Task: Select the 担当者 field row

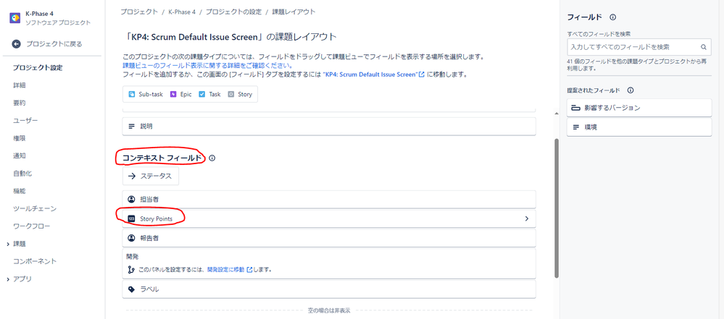Action: (329, 199)
